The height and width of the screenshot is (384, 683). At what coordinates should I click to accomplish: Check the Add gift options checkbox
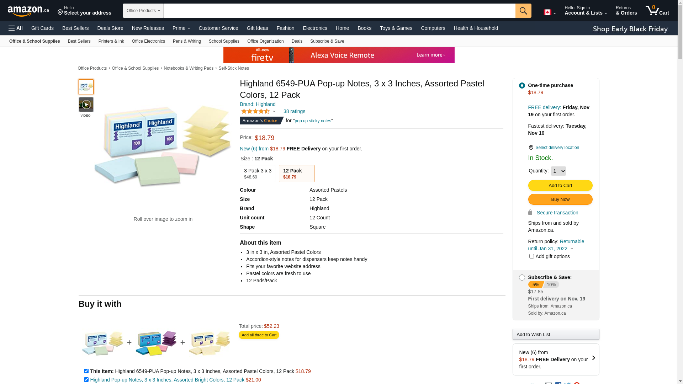pyautogui.click(x=531, y=256)
